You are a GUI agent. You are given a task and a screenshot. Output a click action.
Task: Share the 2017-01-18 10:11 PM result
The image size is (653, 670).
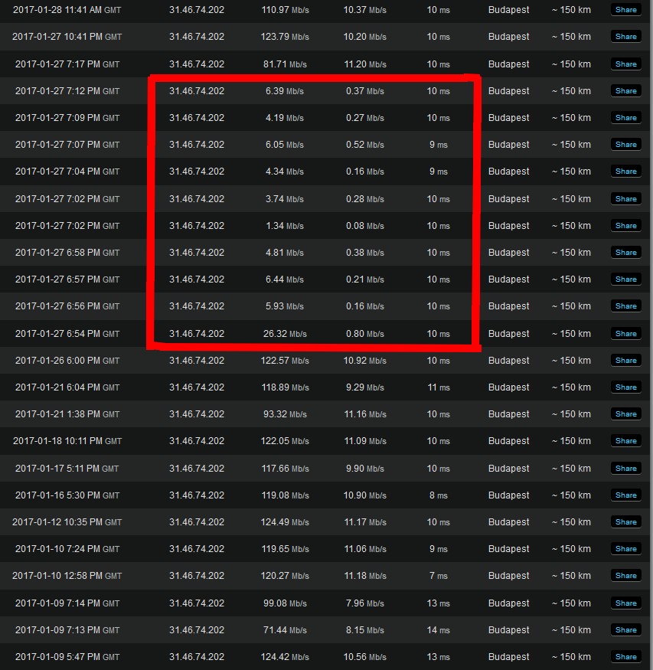(x=625, y=441)
